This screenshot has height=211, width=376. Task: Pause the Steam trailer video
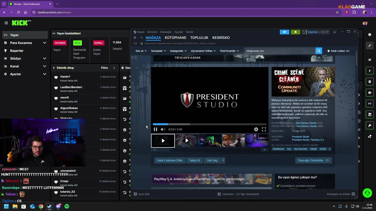[x=155, y=129]
